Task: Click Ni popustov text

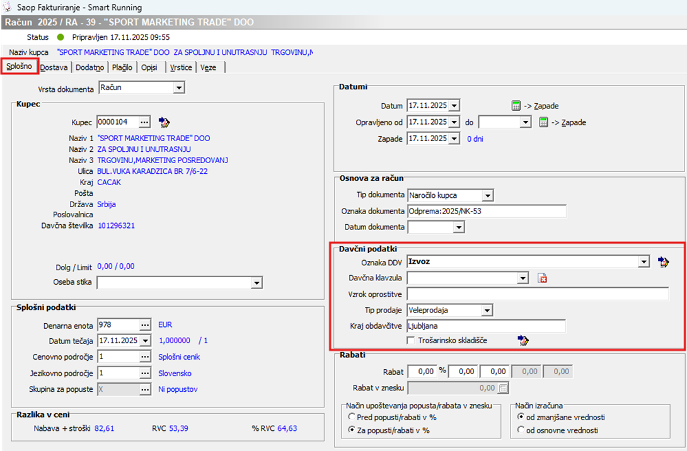Action: (178, 389)
